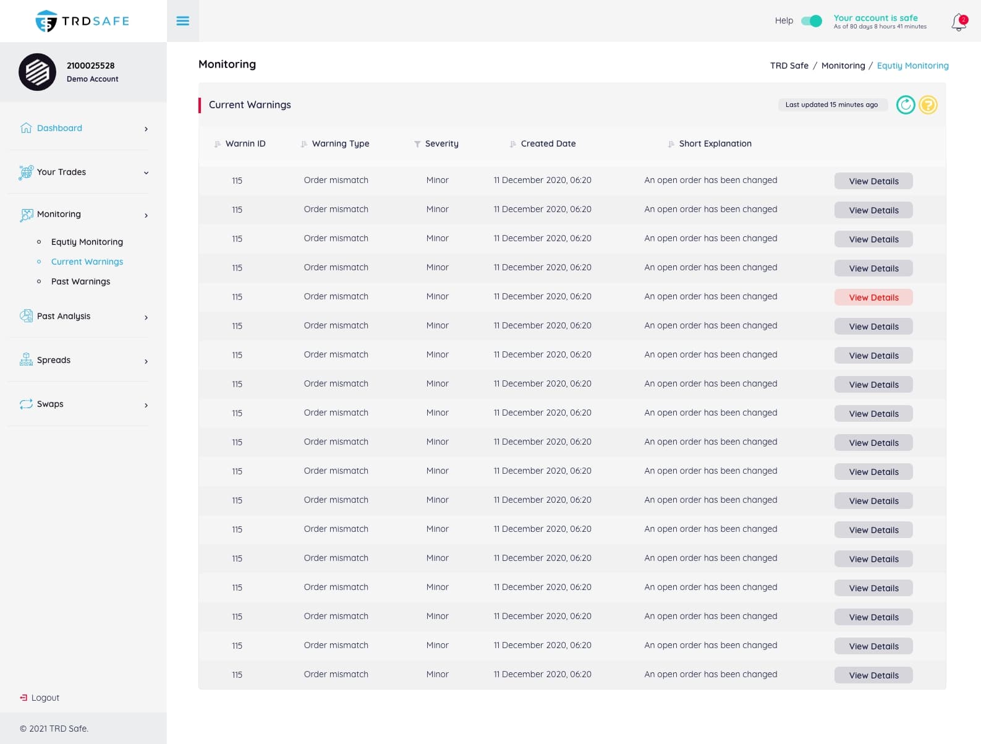
Task: Sort by Created Date column icon
Action: coord(512,144)
